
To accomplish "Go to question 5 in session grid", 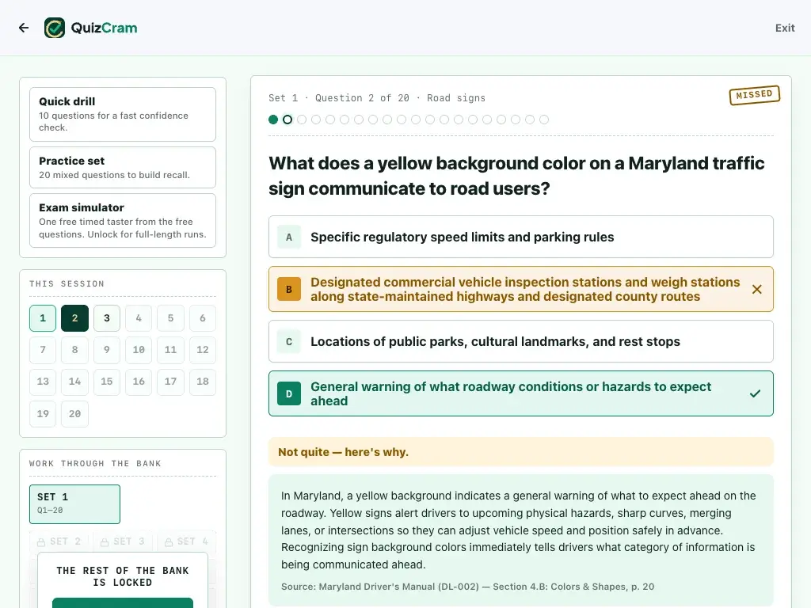I will point(171,318).
